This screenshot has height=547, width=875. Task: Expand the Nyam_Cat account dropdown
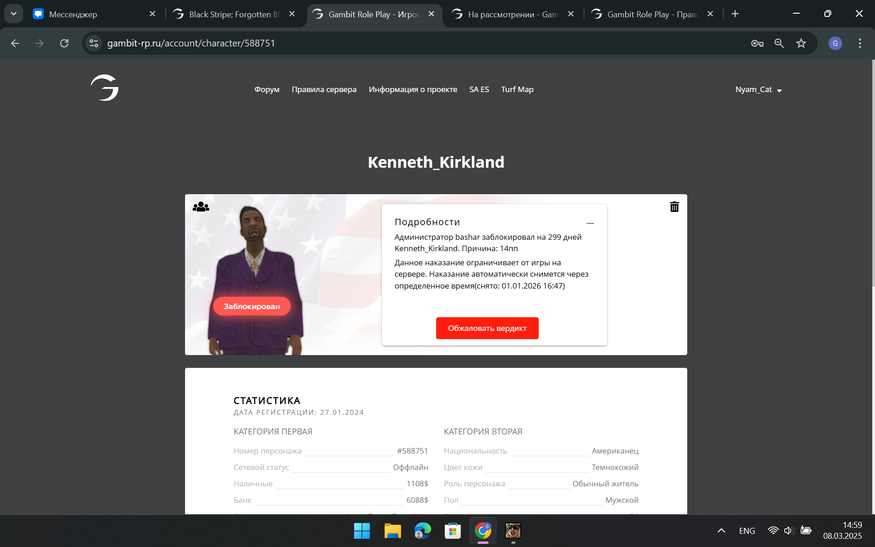758,90
